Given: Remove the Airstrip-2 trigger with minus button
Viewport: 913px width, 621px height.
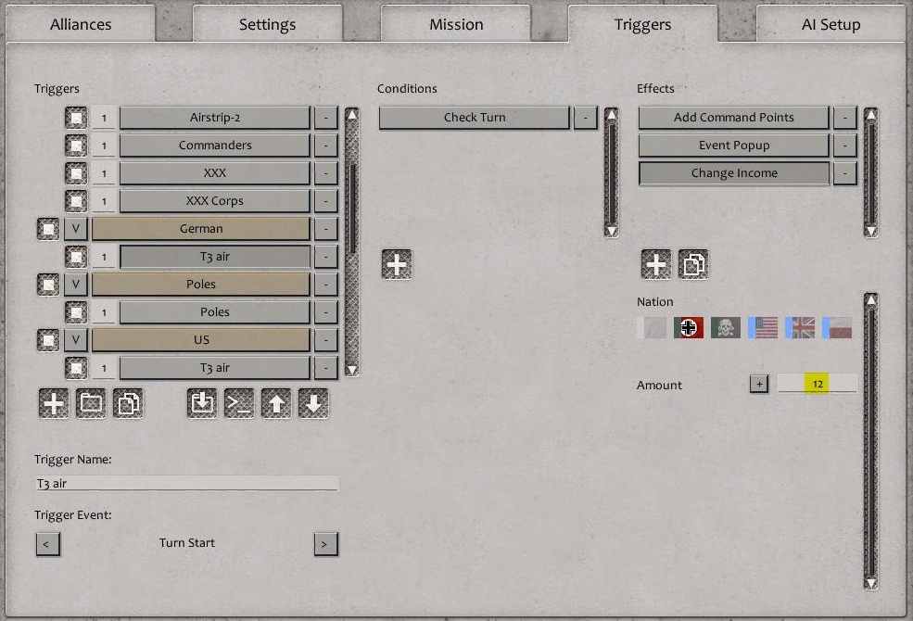Looking at the screenshot, I should tap(326, 118).
